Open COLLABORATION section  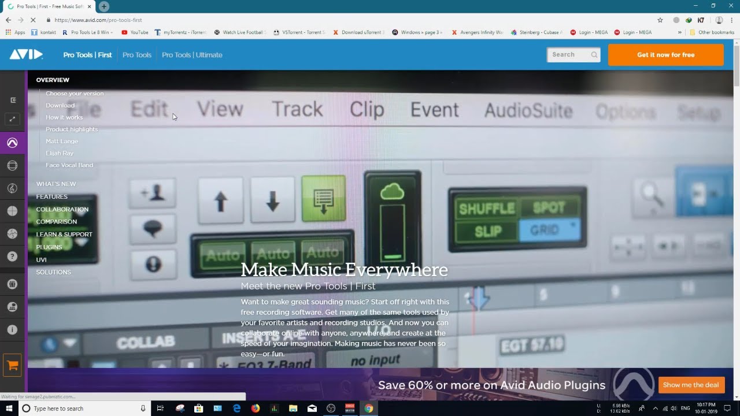coord(62,209)
